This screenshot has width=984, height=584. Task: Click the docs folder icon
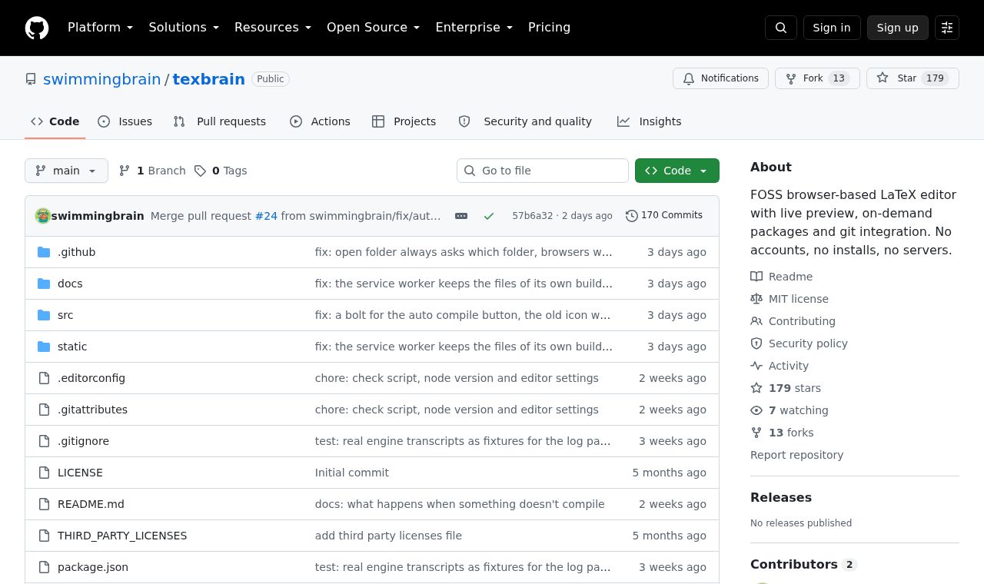tap(44, 284)
